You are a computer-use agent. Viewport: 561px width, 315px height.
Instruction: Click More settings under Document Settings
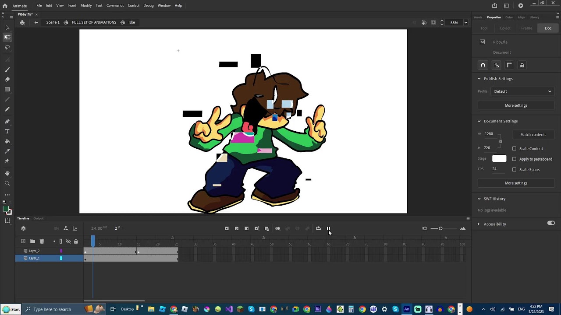pyautogui.click(x=516, y=183)
